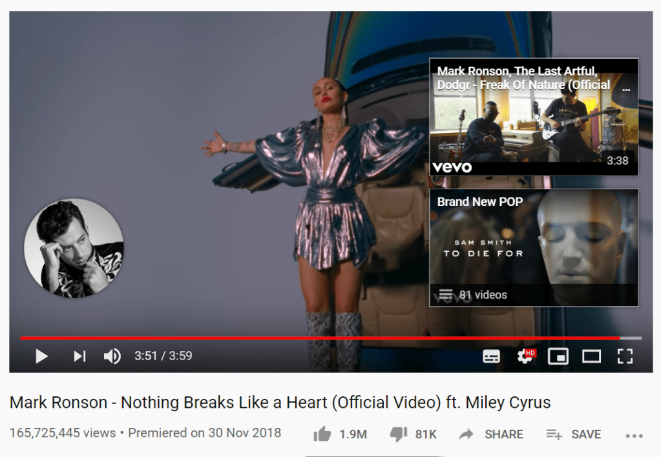Viewport: 661px width, 457px height.
Task: Toggle subtitles/closed captions
Action: [x=491, y=356]
